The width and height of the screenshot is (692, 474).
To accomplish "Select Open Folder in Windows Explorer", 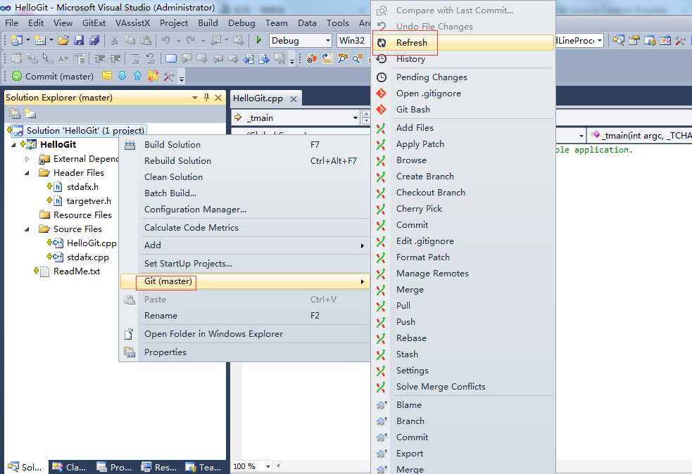I will [245, 334].
